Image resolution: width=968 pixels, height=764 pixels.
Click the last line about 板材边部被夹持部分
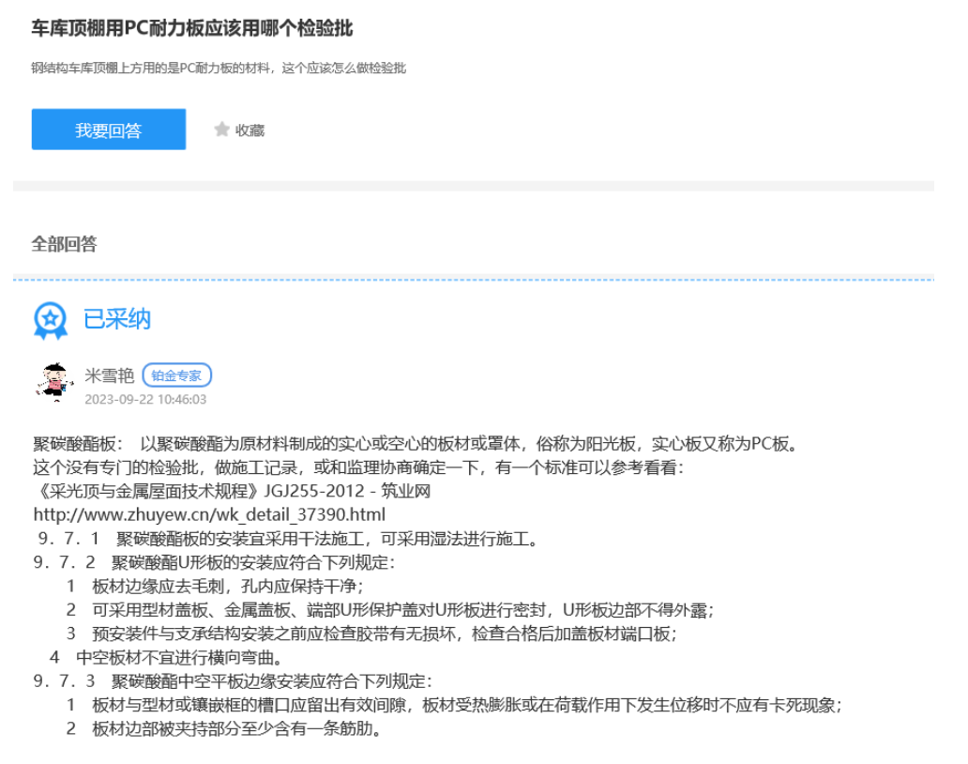223,728
